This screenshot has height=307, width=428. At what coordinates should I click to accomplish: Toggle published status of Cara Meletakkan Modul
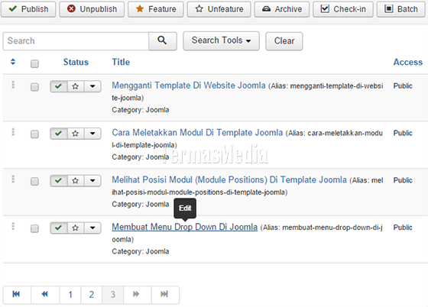[x=59, y=134]
